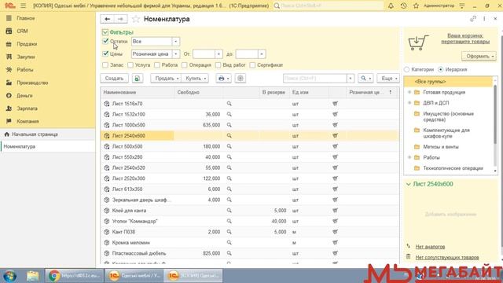
Task: Open the Еще menu button
Action: 388,79
